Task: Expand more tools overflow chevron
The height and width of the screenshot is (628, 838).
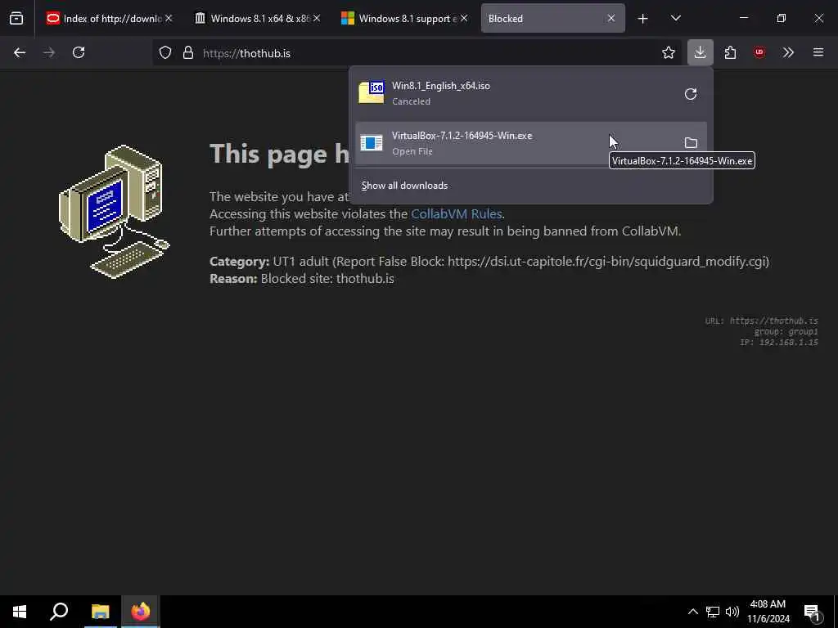Action: pos(788,52)
